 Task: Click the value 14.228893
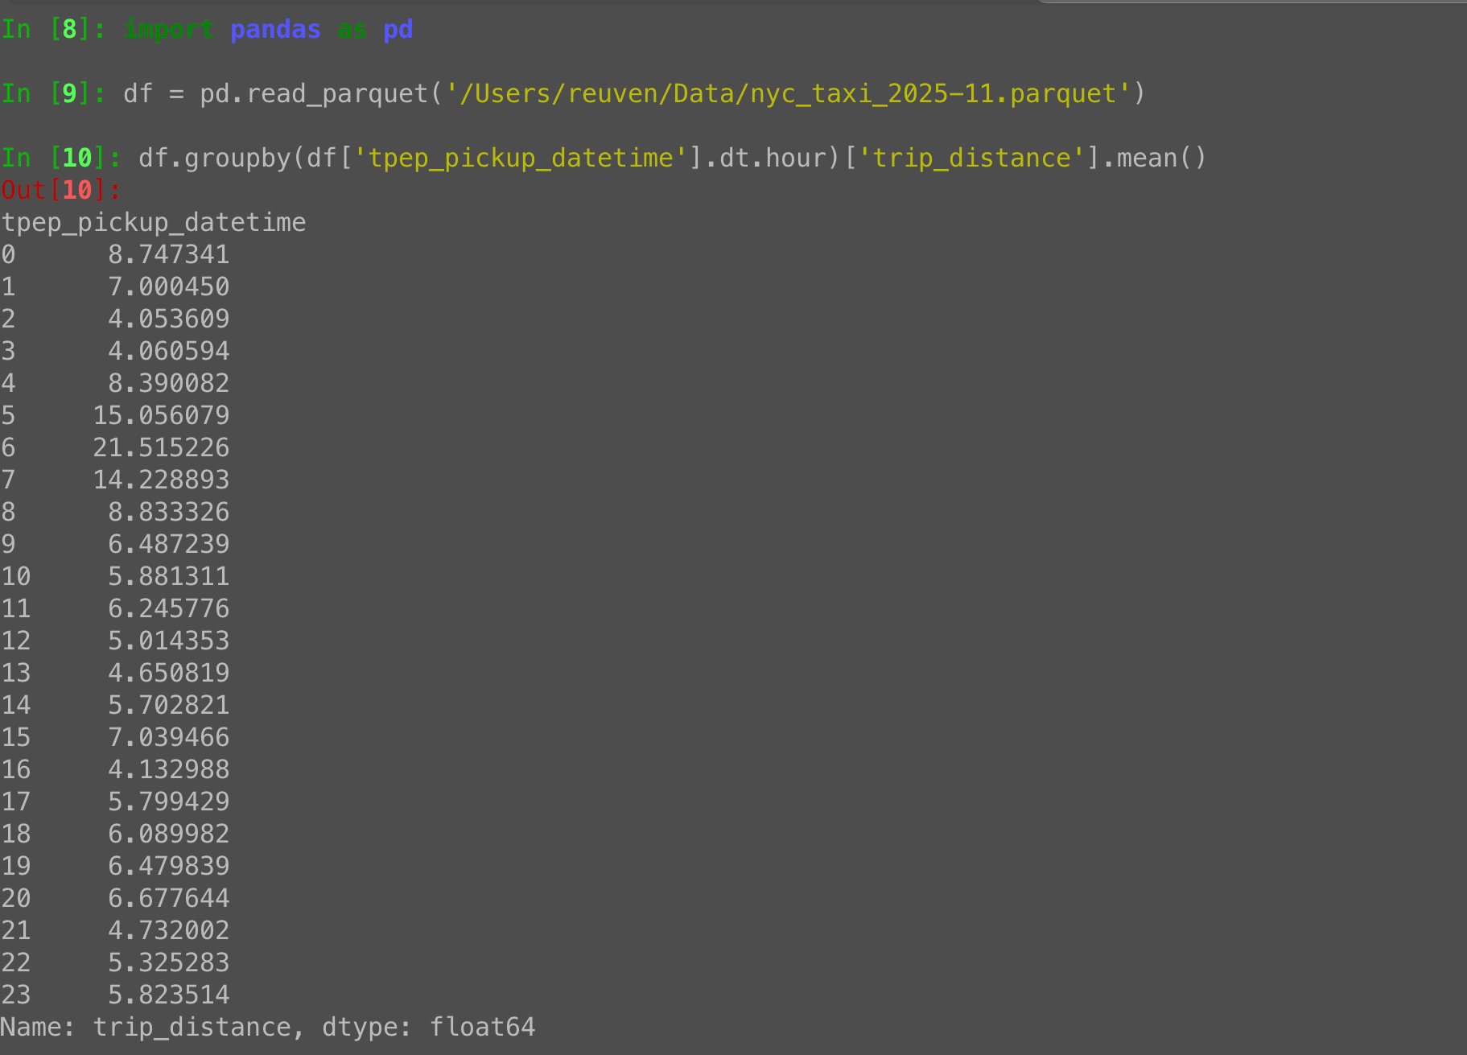[x=161, y=480]
